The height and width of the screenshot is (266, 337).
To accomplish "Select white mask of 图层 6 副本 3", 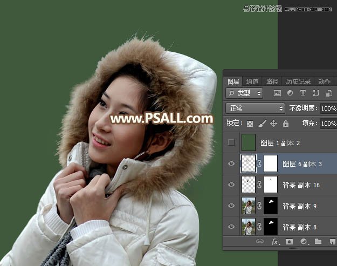I will pos(270,163).
